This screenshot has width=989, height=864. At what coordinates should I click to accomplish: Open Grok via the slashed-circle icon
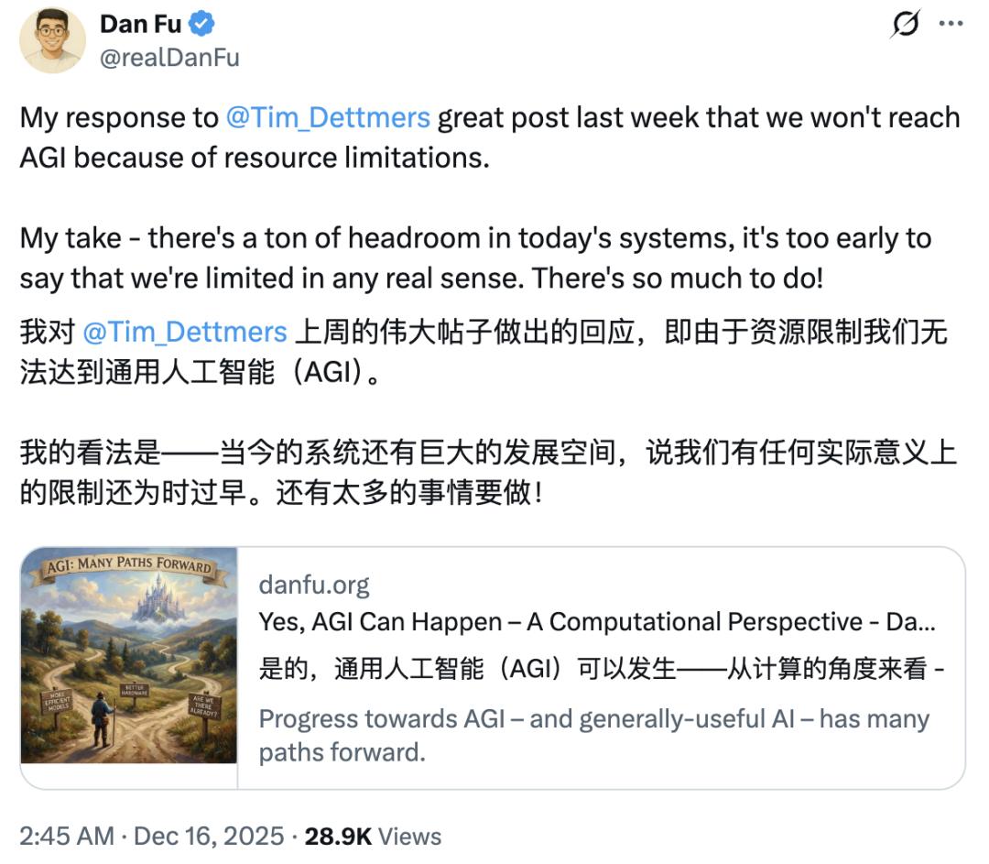coord(906,25)
